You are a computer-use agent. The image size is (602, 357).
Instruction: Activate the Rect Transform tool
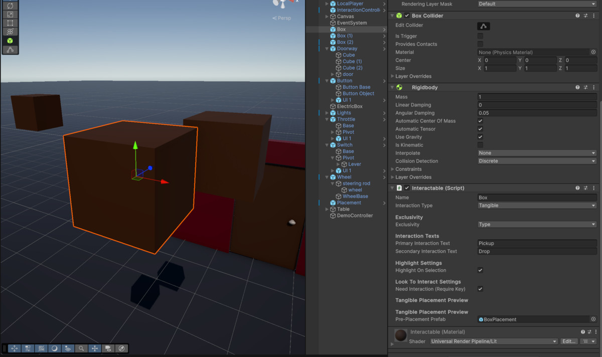click(x=10, y=23)
